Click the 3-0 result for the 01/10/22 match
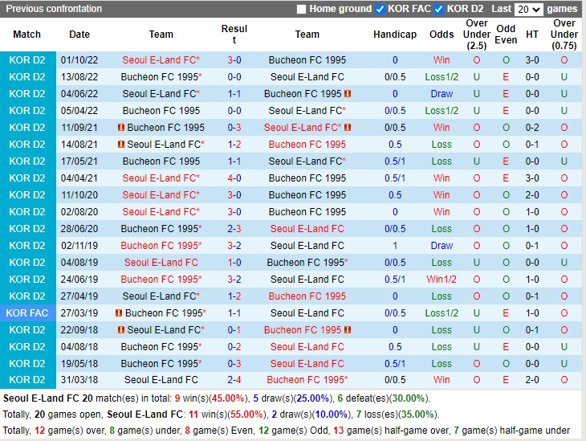 pos(234,60)
